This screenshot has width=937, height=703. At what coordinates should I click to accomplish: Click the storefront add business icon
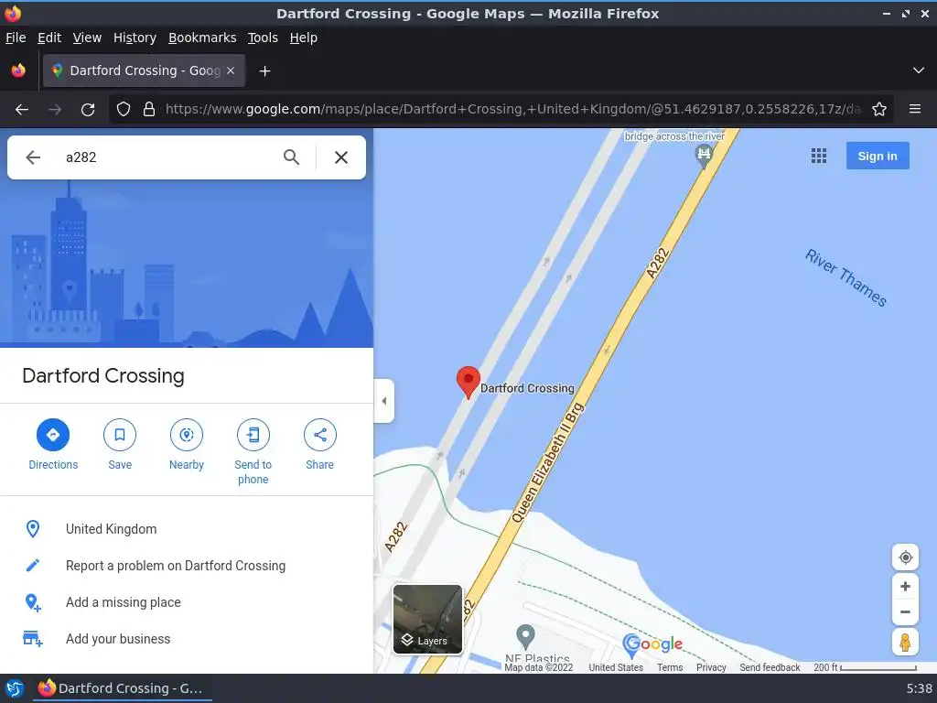pyautogui.click(x=33, y=639)
